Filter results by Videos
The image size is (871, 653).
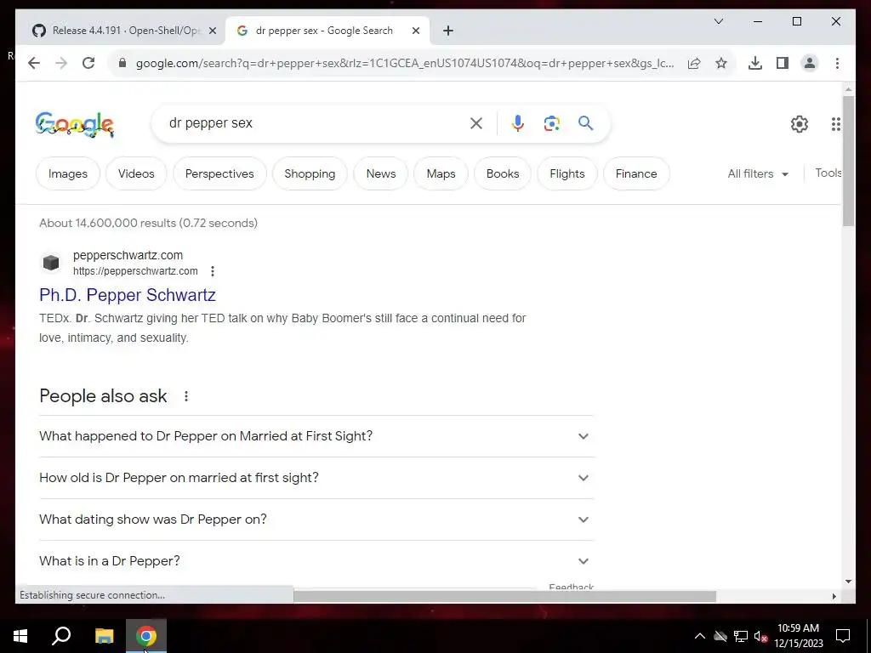coord(136,173)
